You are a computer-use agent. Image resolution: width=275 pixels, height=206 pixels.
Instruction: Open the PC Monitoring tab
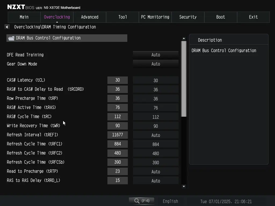pos(155,17)
